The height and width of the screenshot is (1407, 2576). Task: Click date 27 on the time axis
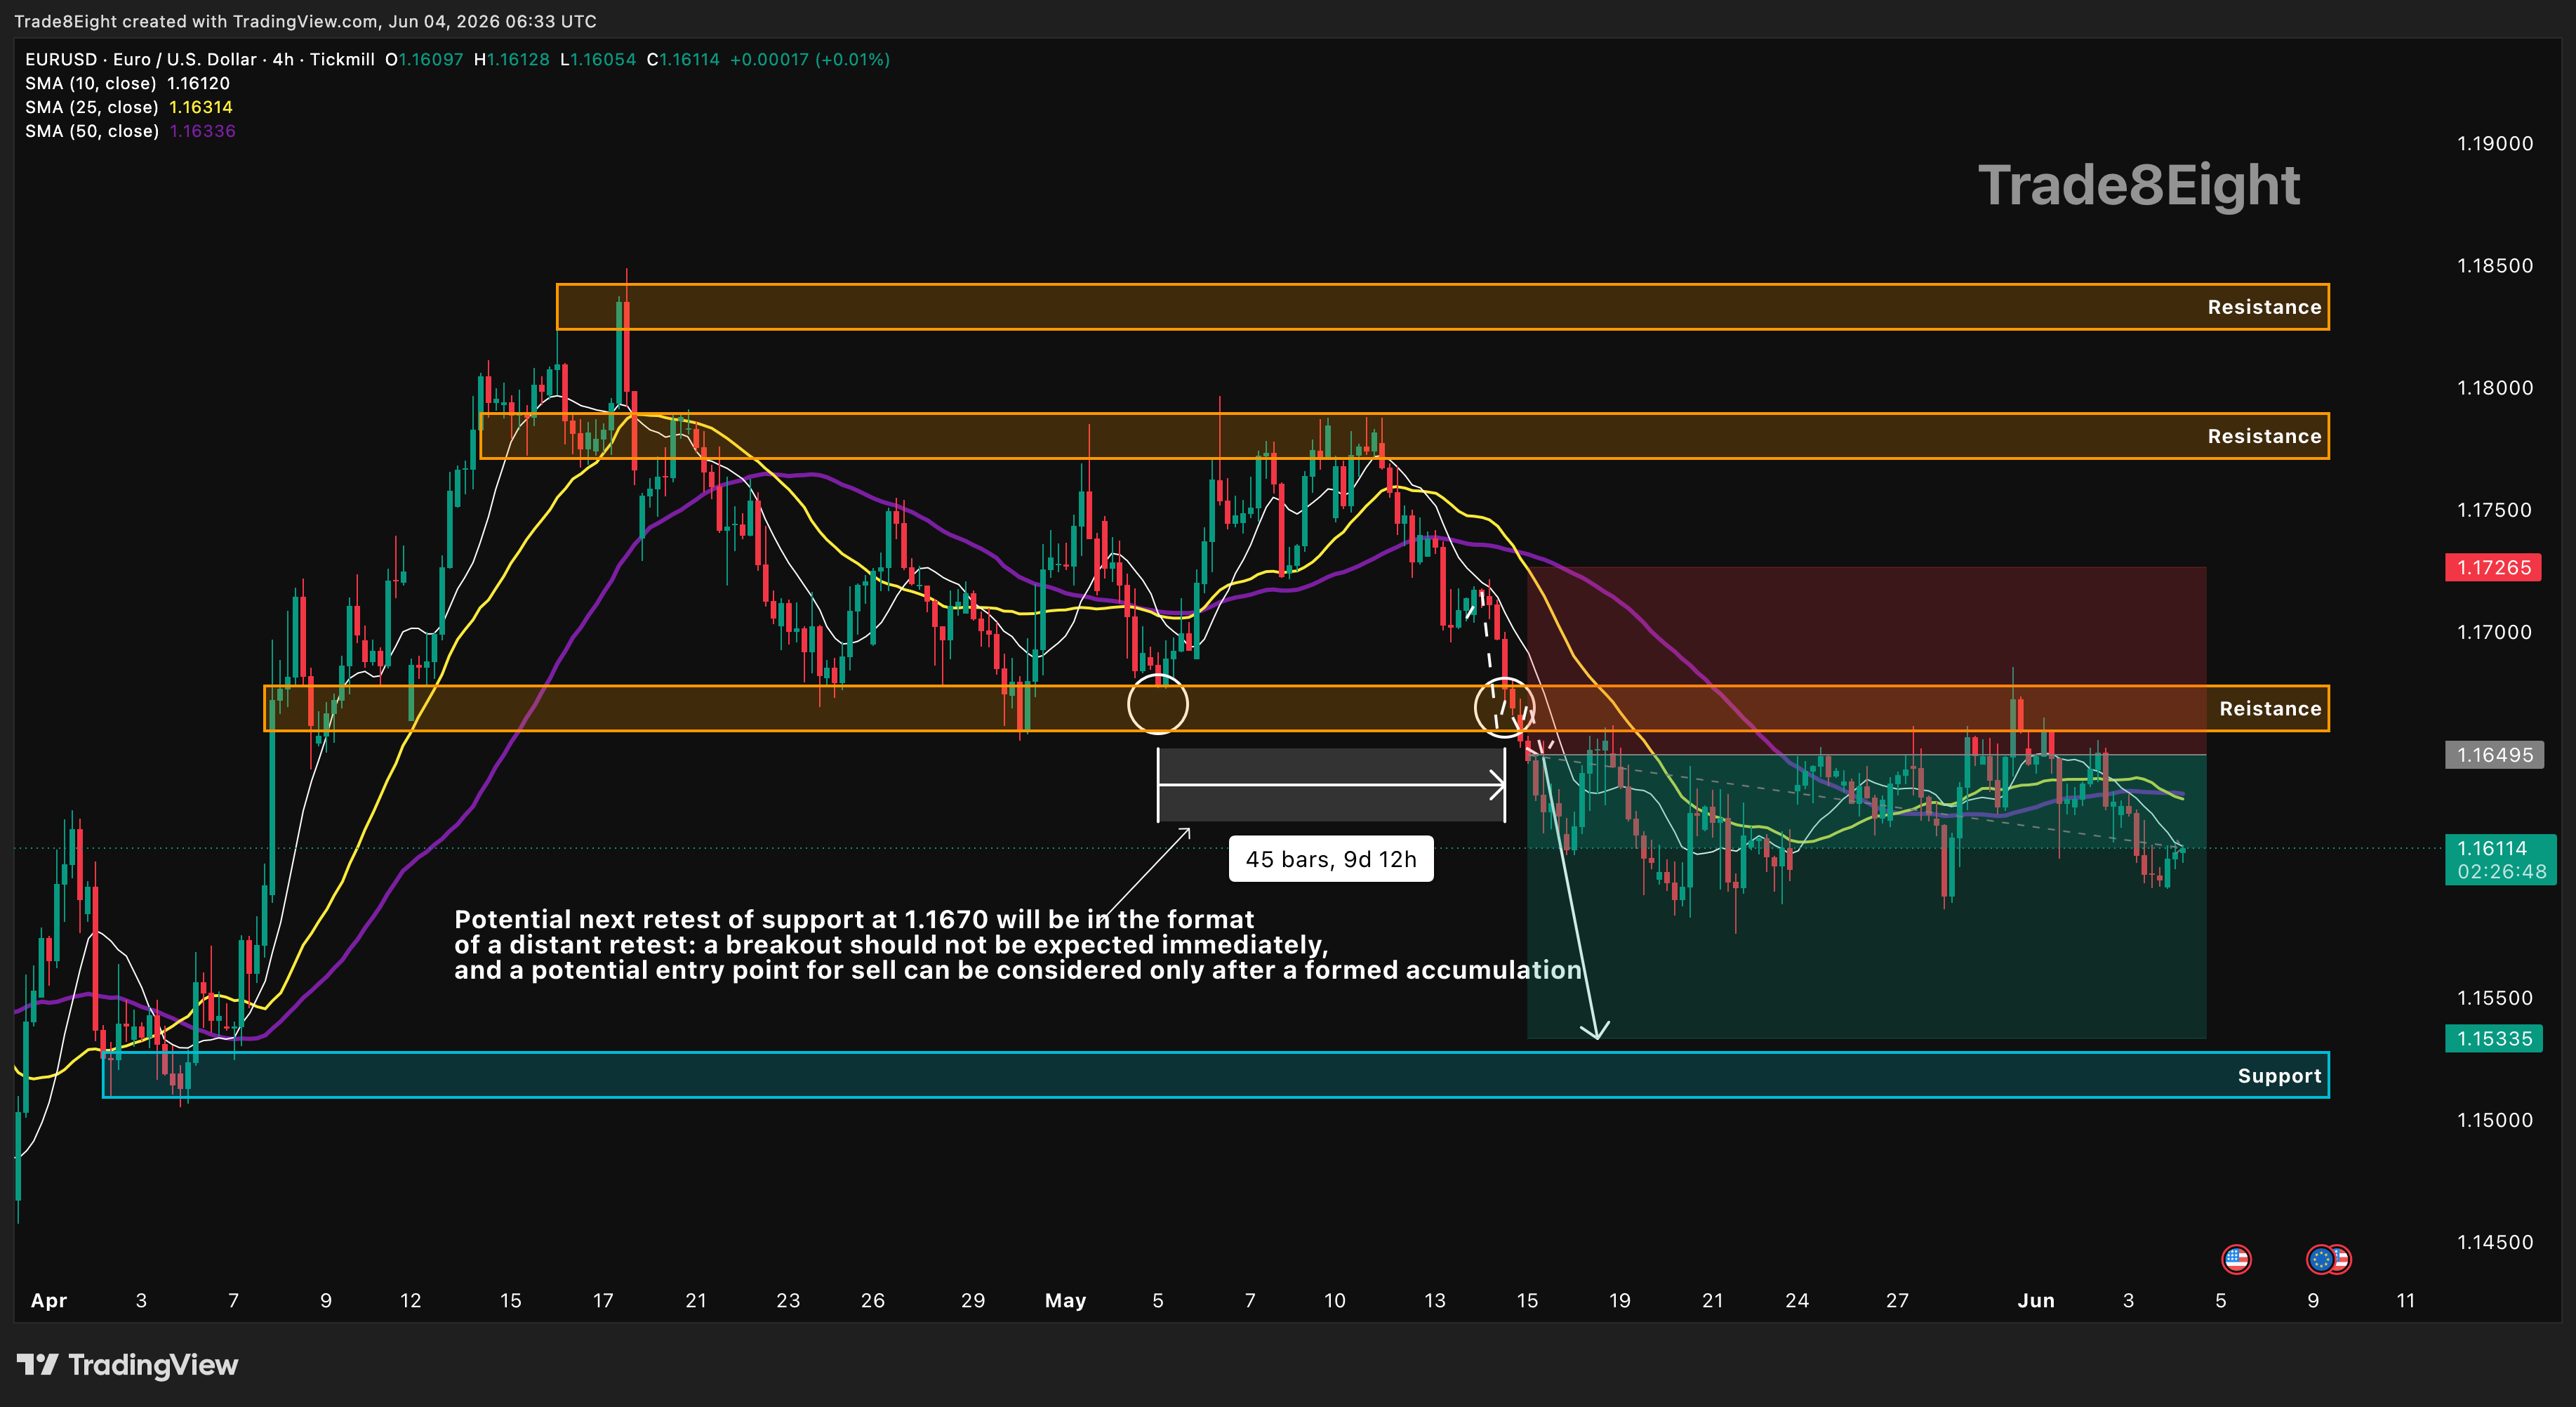(1897, 1301)
